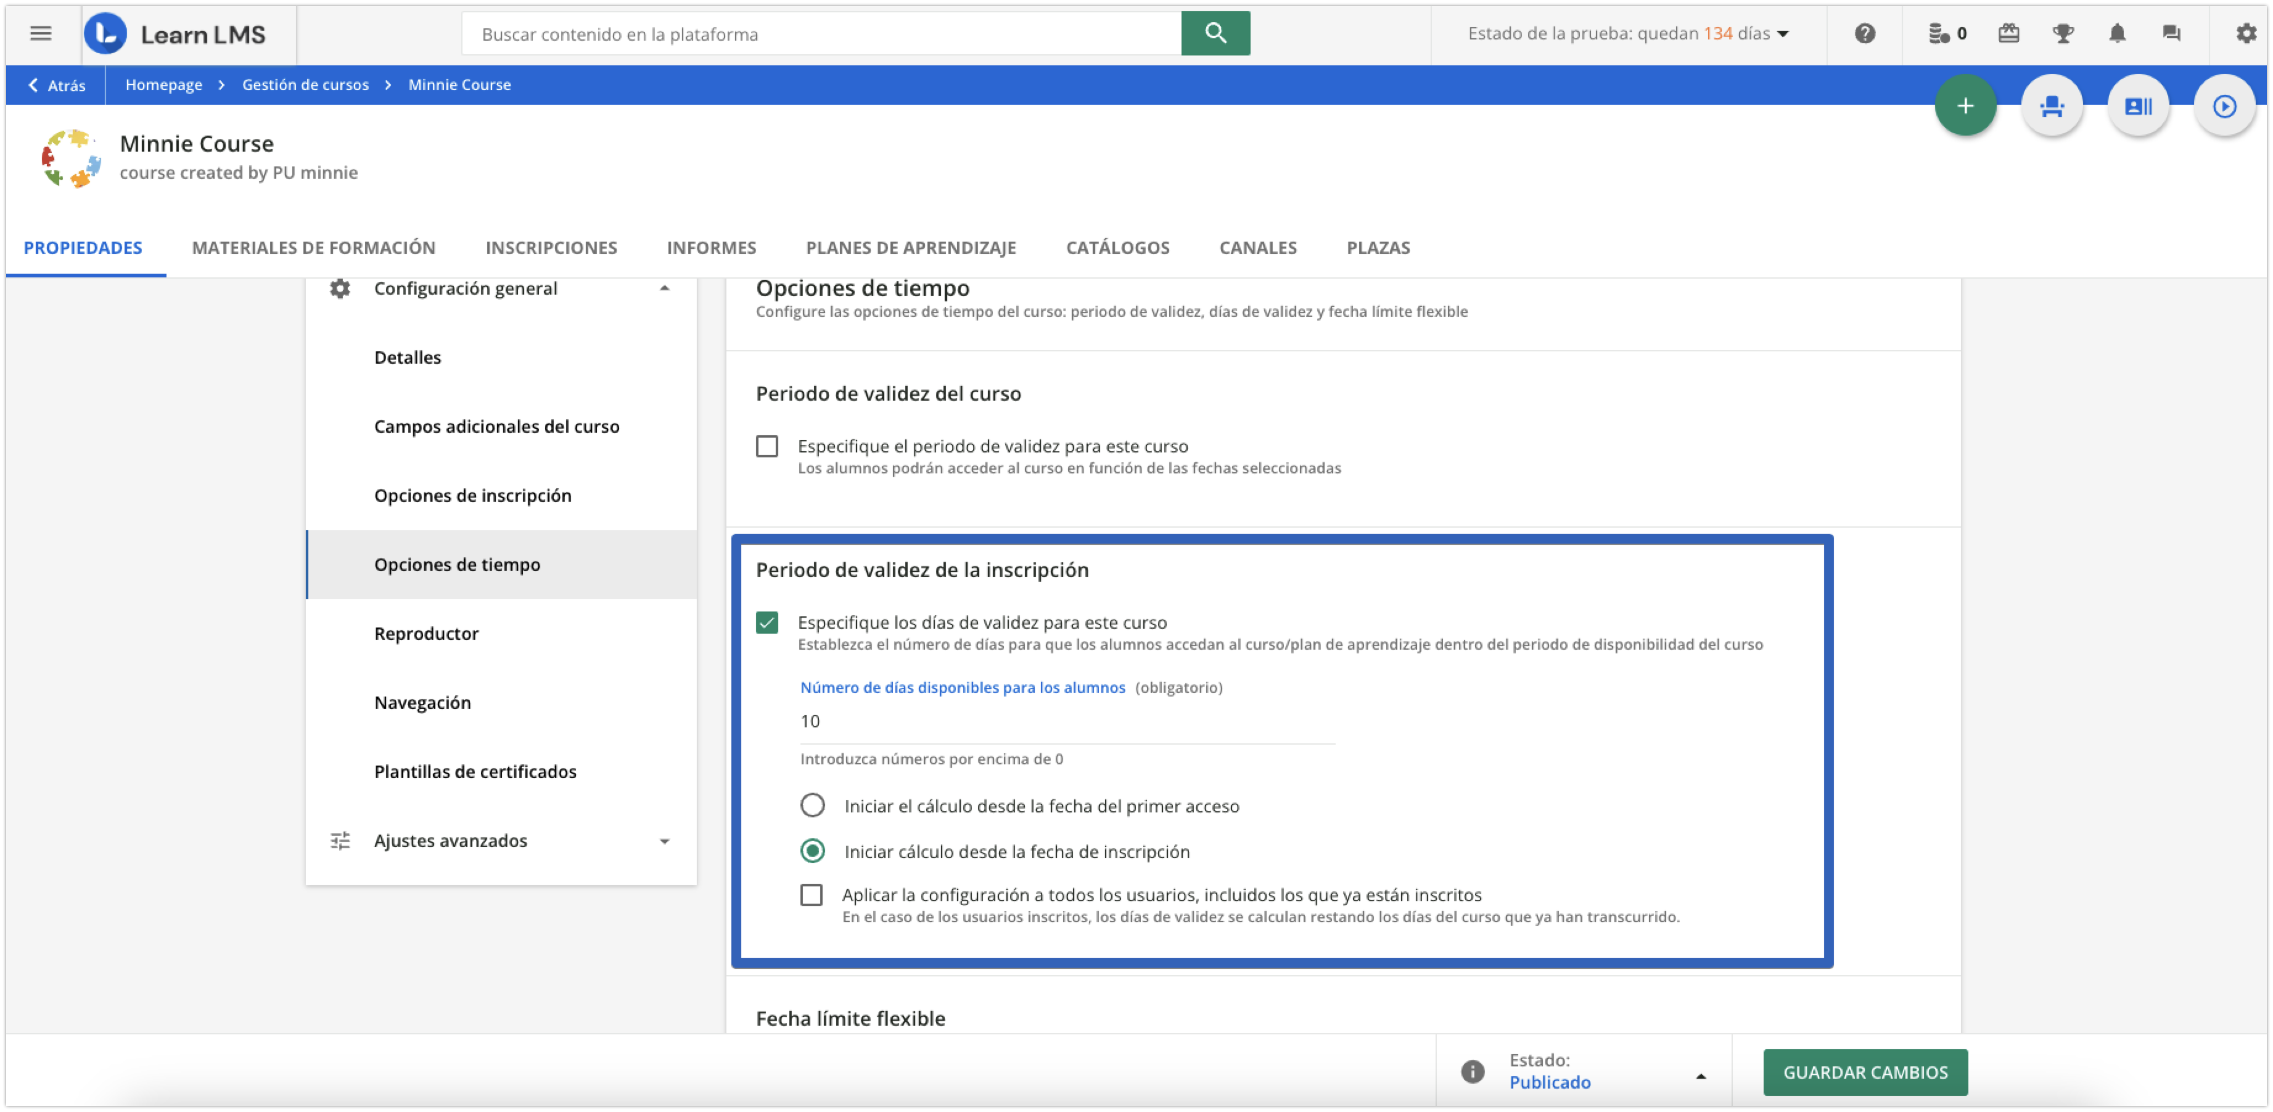Go to Gestión de cursos breadcrumb

305,84
